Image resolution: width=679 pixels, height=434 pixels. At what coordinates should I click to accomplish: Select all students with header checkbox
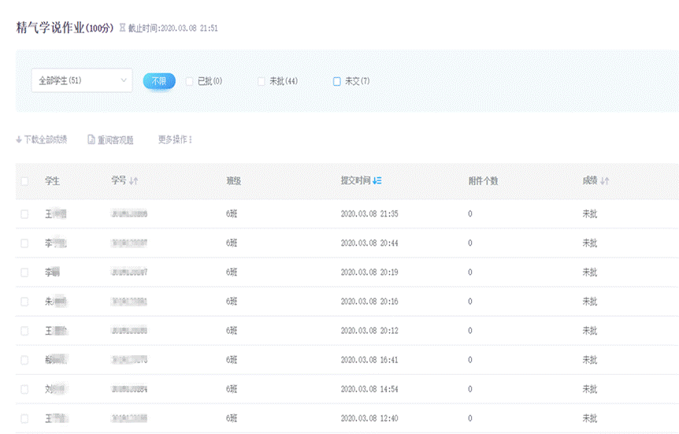tap(24, 181)
